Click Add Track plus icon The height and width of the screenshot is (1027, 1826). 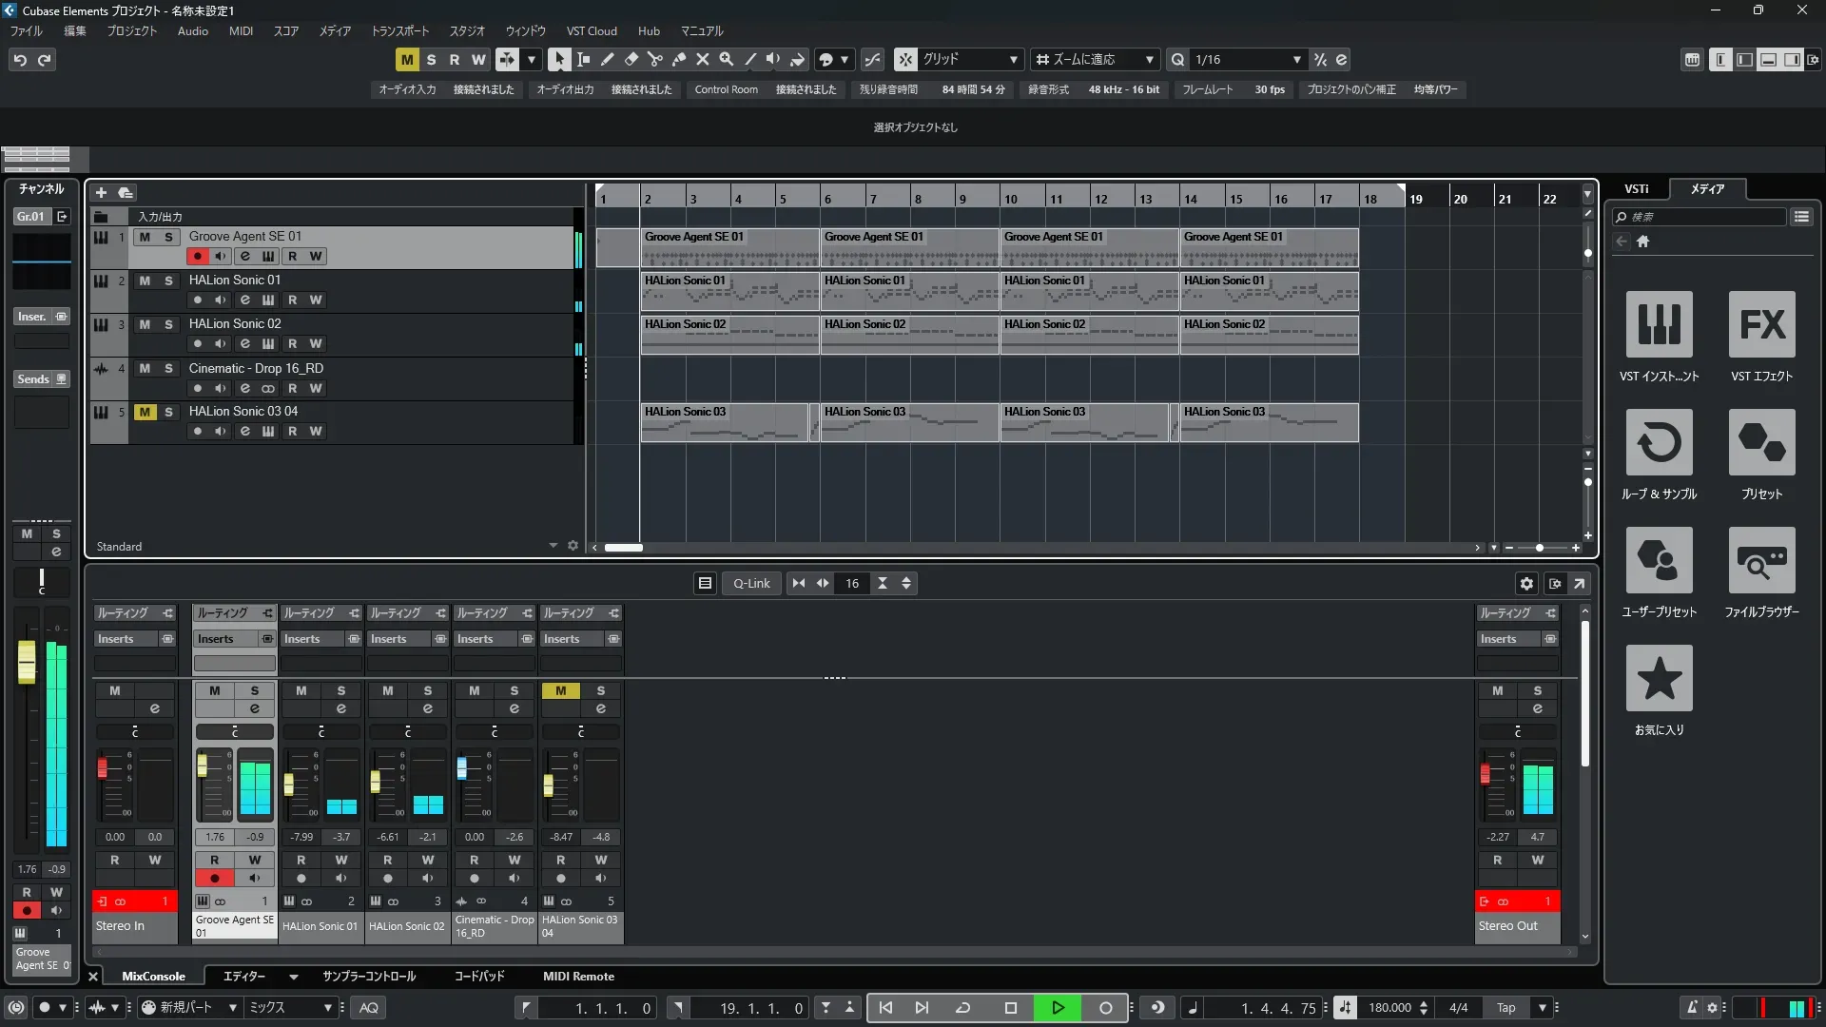pos(101,192)
